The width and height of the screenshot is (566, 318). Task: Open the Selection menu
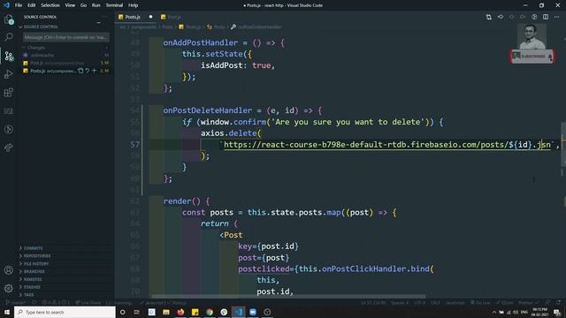coord(50,5)
